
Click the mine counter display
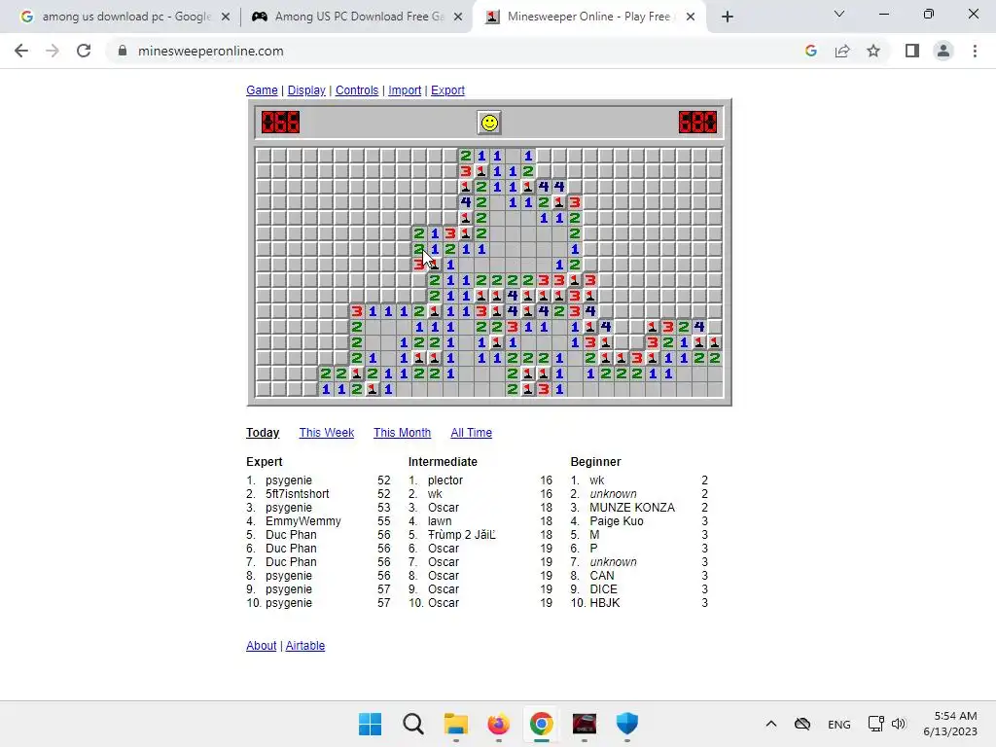[280, 122]
